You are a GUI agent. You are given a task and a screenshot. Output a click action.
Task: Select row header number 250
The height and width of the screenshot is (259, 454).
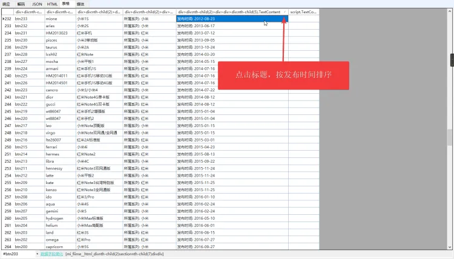pyautogui.click(x=7, y=147)
